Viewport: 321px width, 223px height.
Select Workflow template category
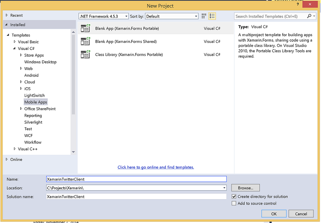(x=33, y=142)
